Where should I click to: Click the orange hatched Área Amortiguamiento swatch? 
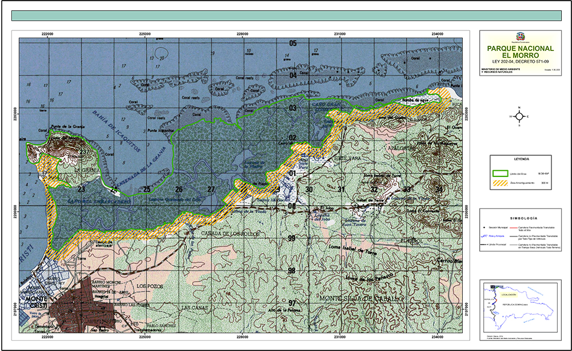[500, 183]
